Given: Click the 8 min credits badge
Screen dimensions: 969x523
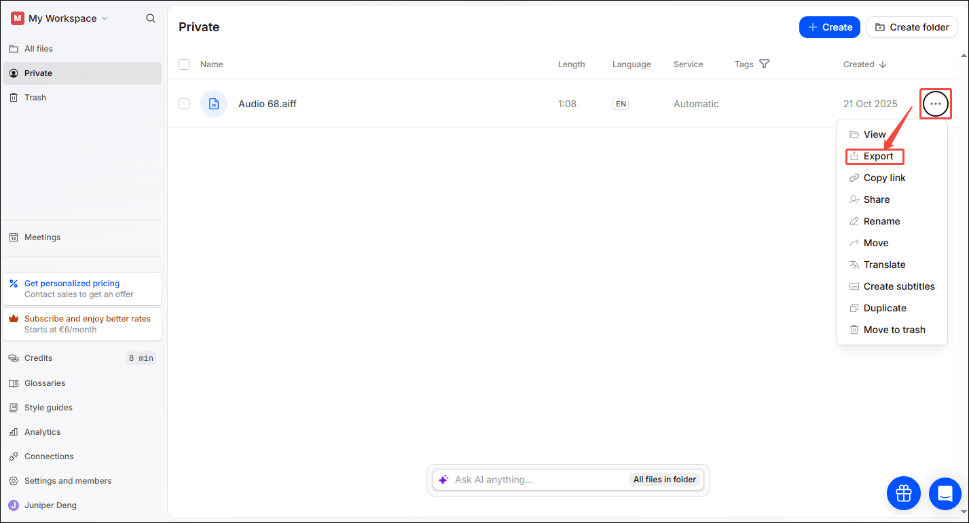Looking at the screenshot, I should tap(141, 358).
